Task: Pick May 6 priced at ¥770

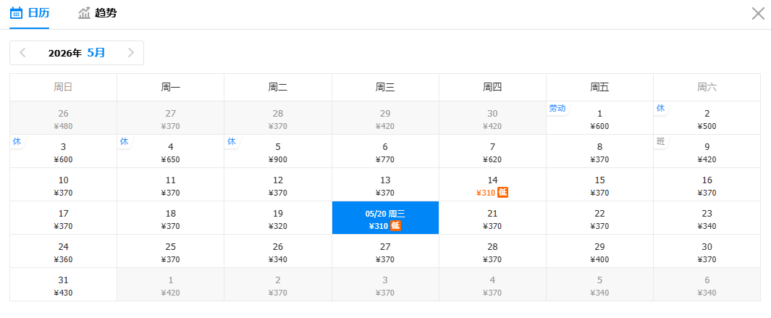Action: 385,151
